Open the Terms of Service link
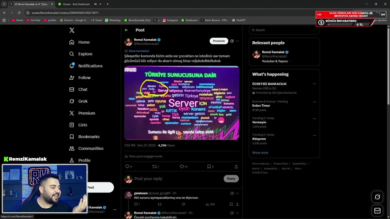Screen dimensions: 390x219 tap(261, 164)
